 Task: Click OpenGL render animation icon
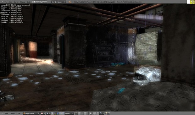pos(109,113)
